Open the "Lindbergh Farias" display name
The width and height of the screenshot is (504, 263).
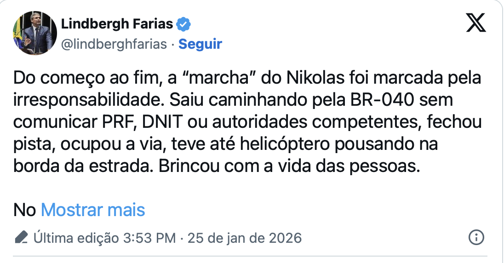[117, 24]
